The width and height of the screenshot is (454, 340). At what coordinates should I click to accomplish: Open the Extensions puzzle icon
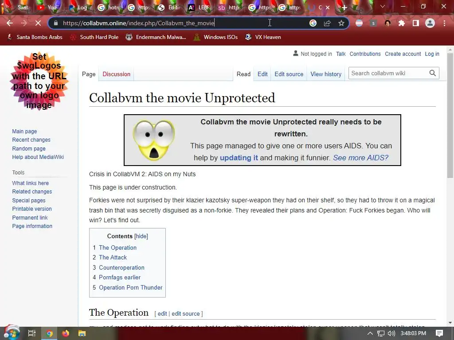(x=401, y=23)
